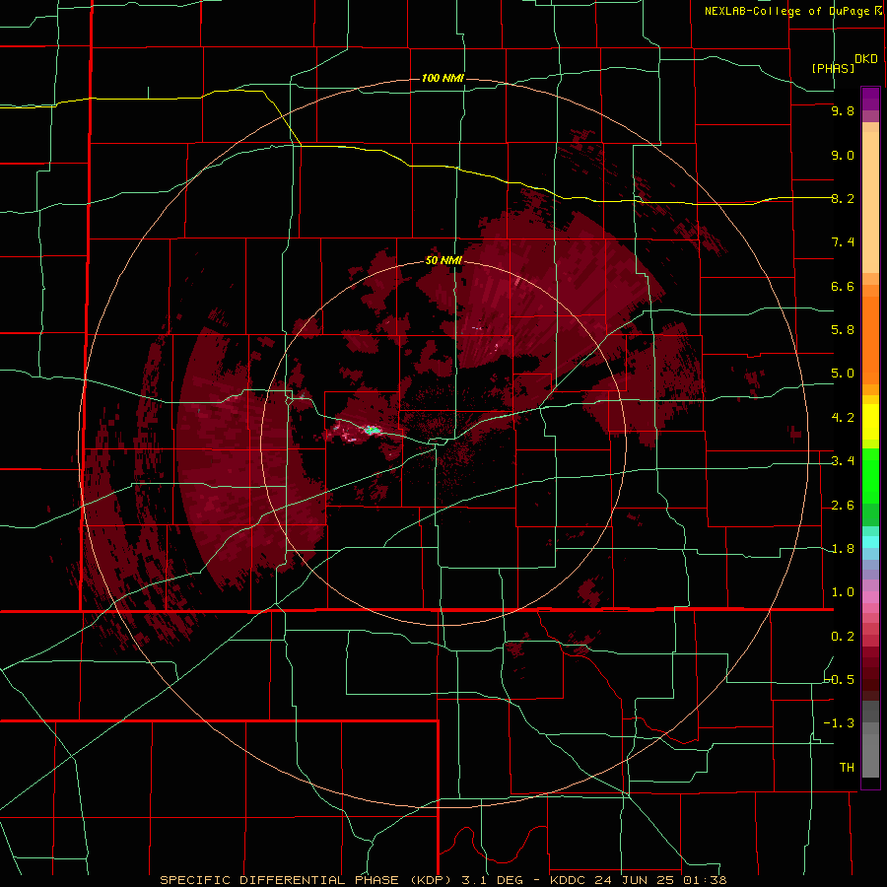Click the -1.3 legend value
Screen dimensions: 887x887
tap(840, 723)
